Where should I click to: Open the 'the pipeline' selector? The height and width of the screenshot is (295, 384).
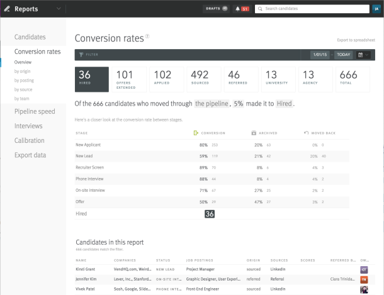coord(212,103)
